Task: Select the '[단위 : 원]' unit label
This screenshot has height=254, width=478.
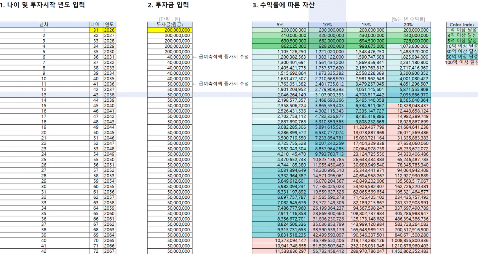Action: click(x=170, y=19)
